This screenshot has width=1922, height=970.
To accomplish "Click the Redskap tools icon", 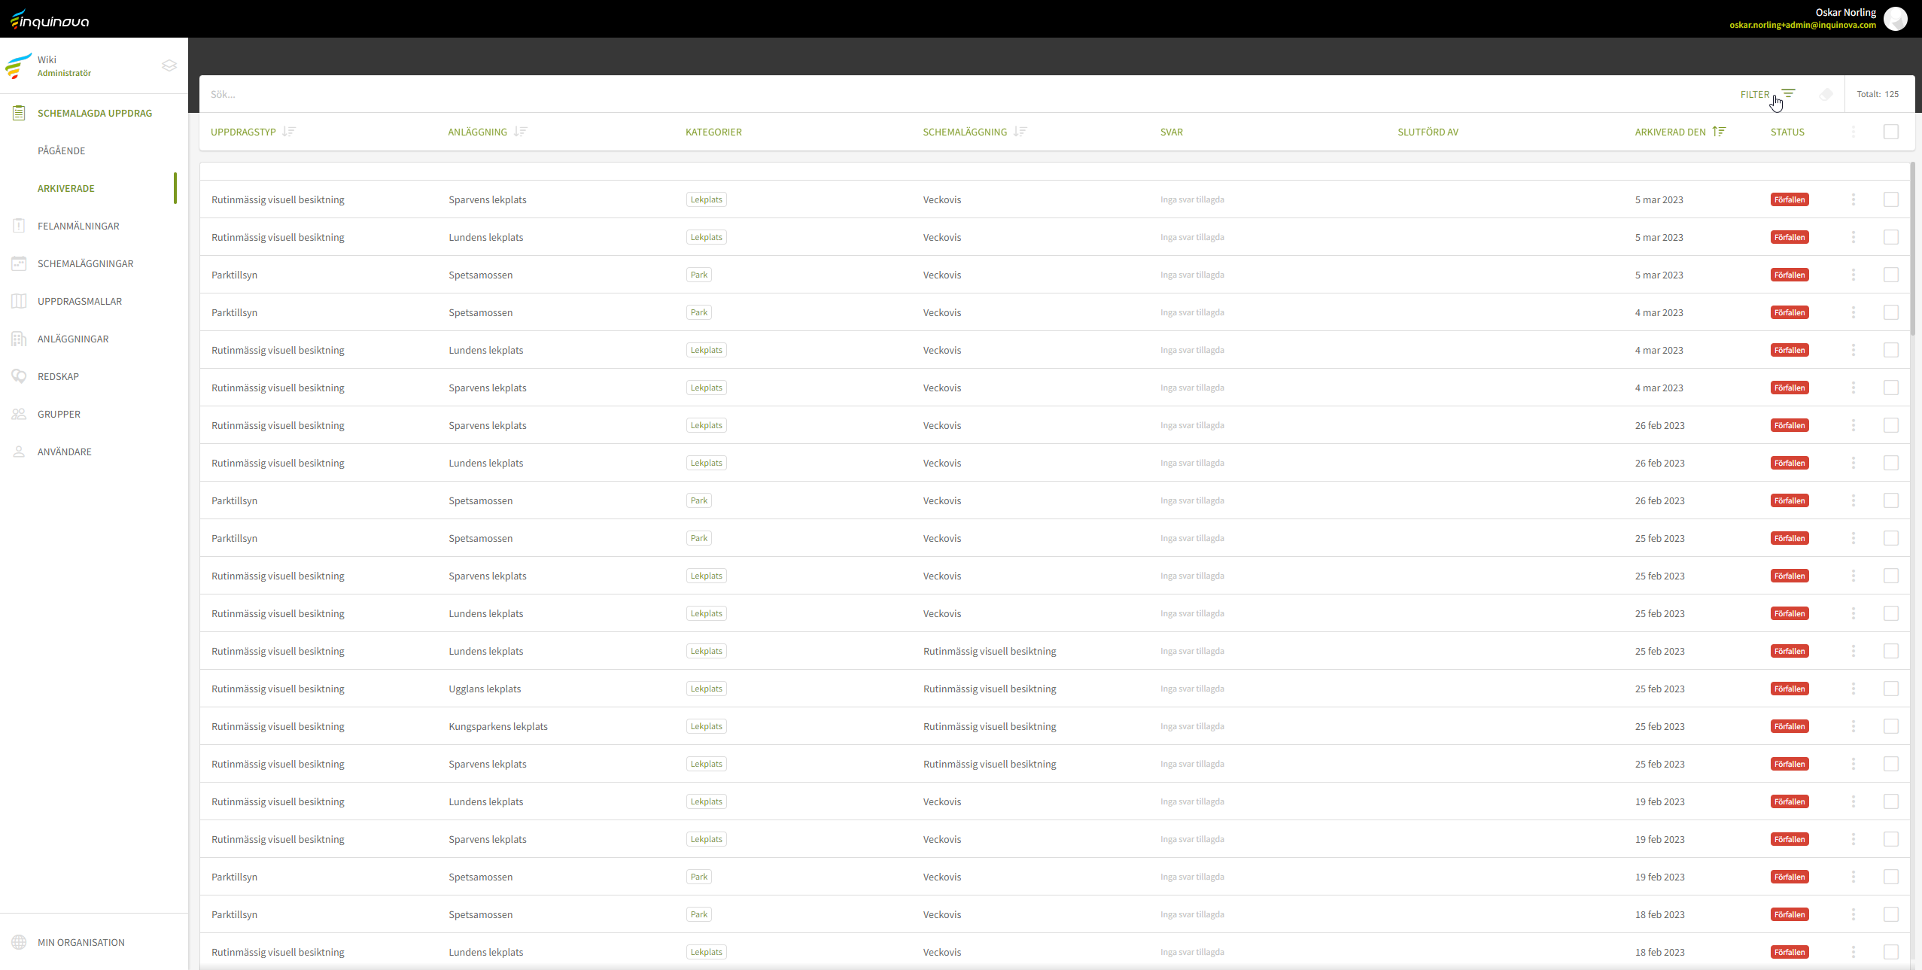I will point(19,376).
